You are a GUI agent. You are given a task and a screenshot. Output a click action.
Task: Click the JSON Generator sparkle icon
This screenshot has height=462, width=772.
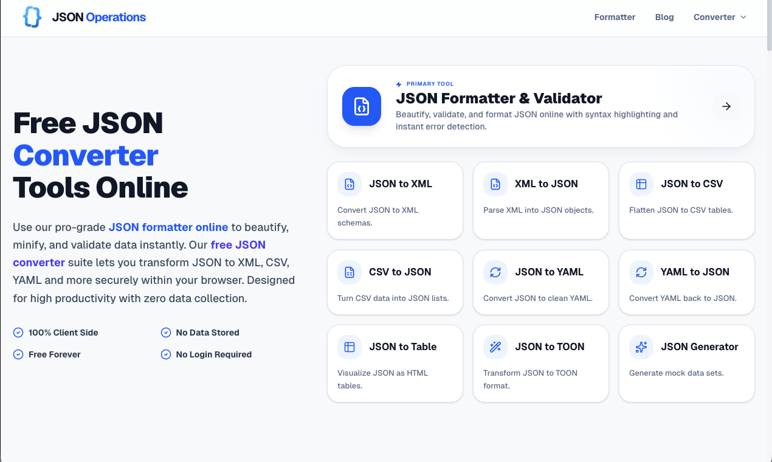[641, 346]
